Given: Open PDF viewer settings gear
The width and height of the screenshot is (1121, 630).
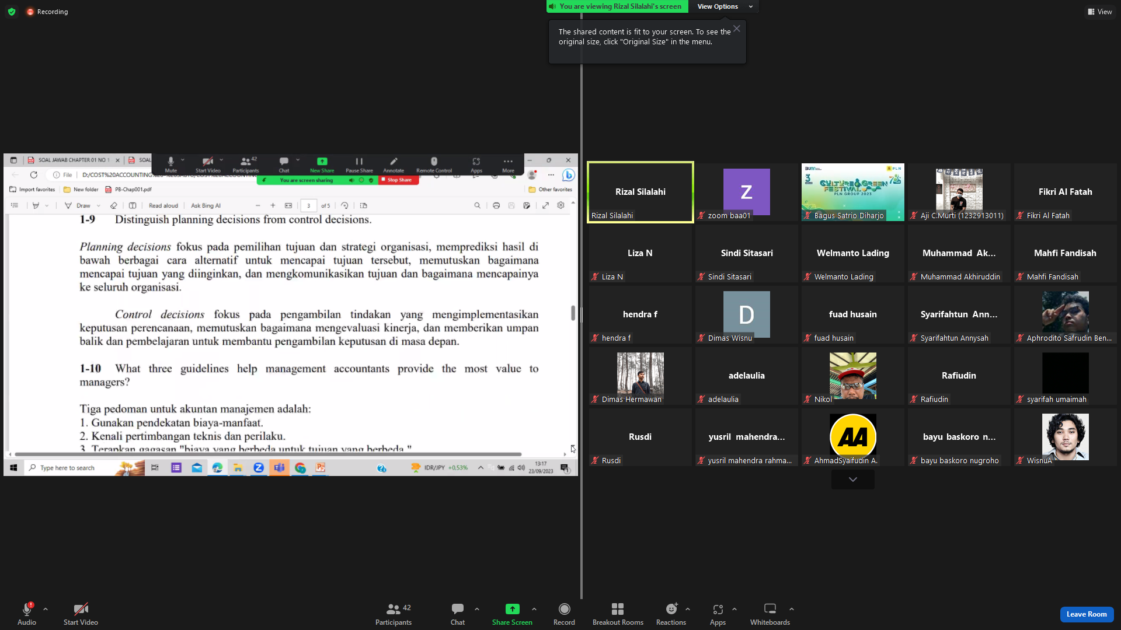Looking at the screenshot, I should click(x=560, y=205).
